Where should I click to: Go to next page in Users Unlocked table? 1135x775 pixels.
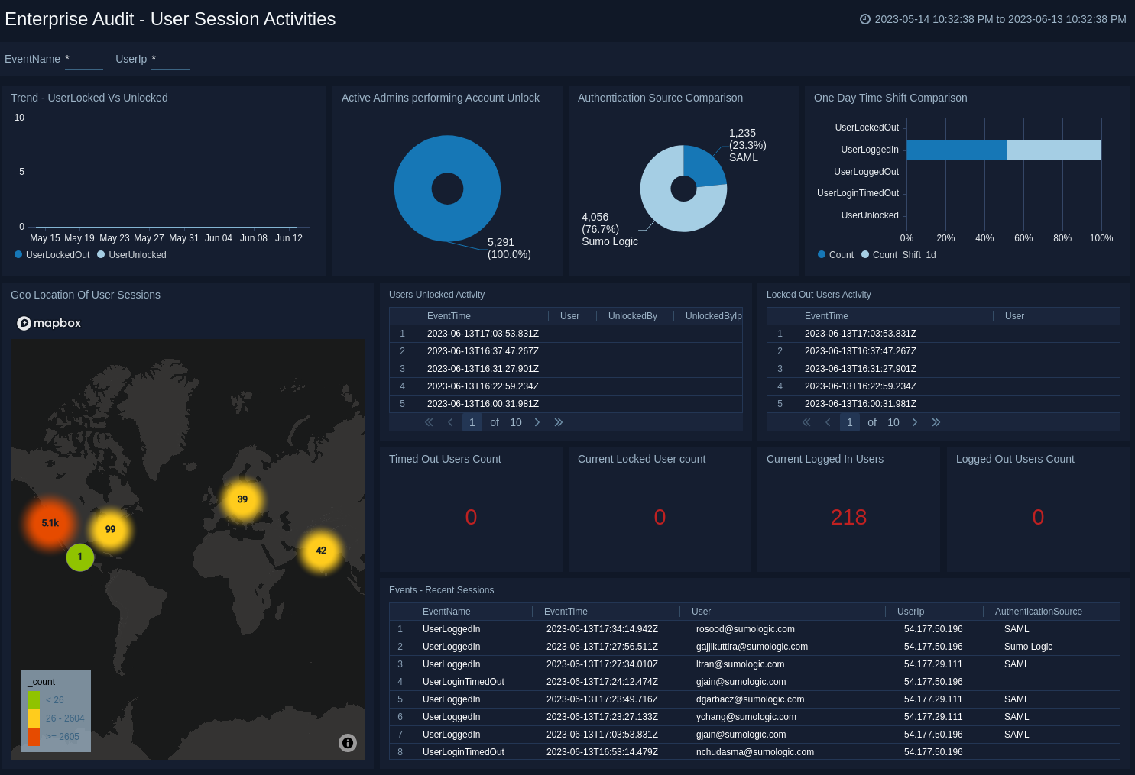537,422
